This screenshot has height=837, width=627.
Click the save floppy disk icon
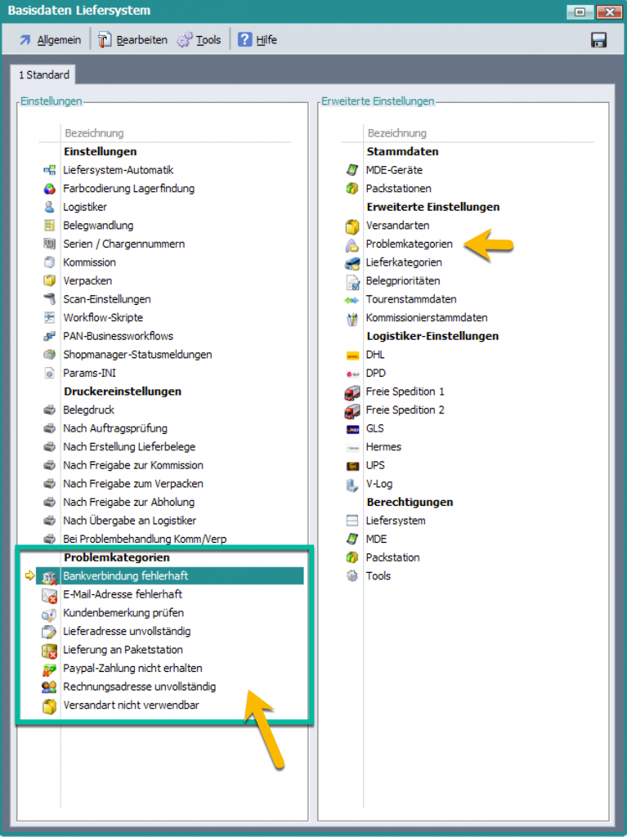pos(598,39)
